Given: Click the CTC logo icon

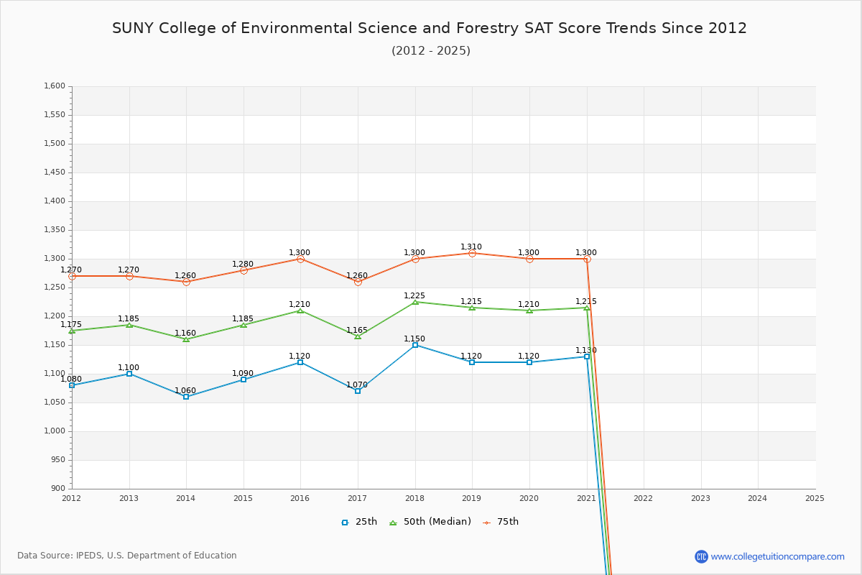Looking at the screenshot, I should coord(701,556).
